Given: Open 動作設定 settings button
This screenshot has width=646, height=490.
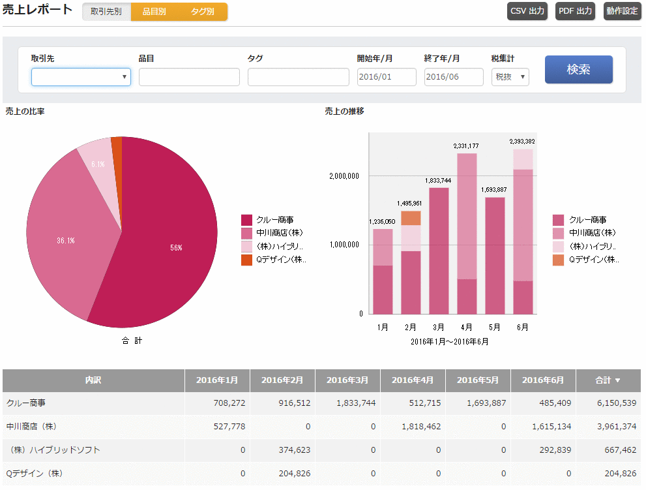Looking at the screenshot, I should 622,12.
